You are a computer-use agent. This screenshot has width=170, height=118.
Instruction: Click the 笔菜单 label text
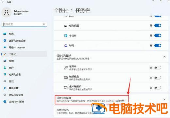[x=73, y=66]
